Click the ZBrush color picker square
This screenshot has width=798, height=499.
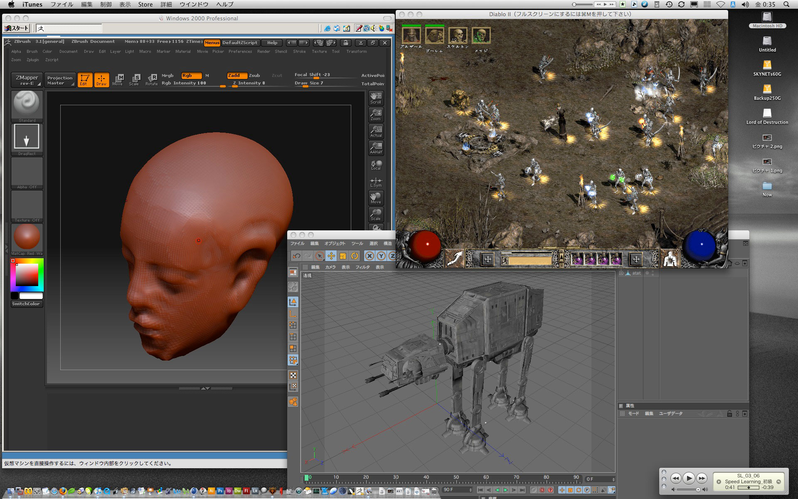(27, 274)
